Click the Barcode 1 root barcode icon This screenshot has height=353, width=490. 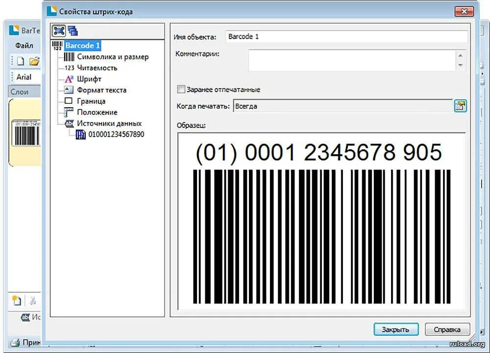pyautogui.click(x=57, y=46)
